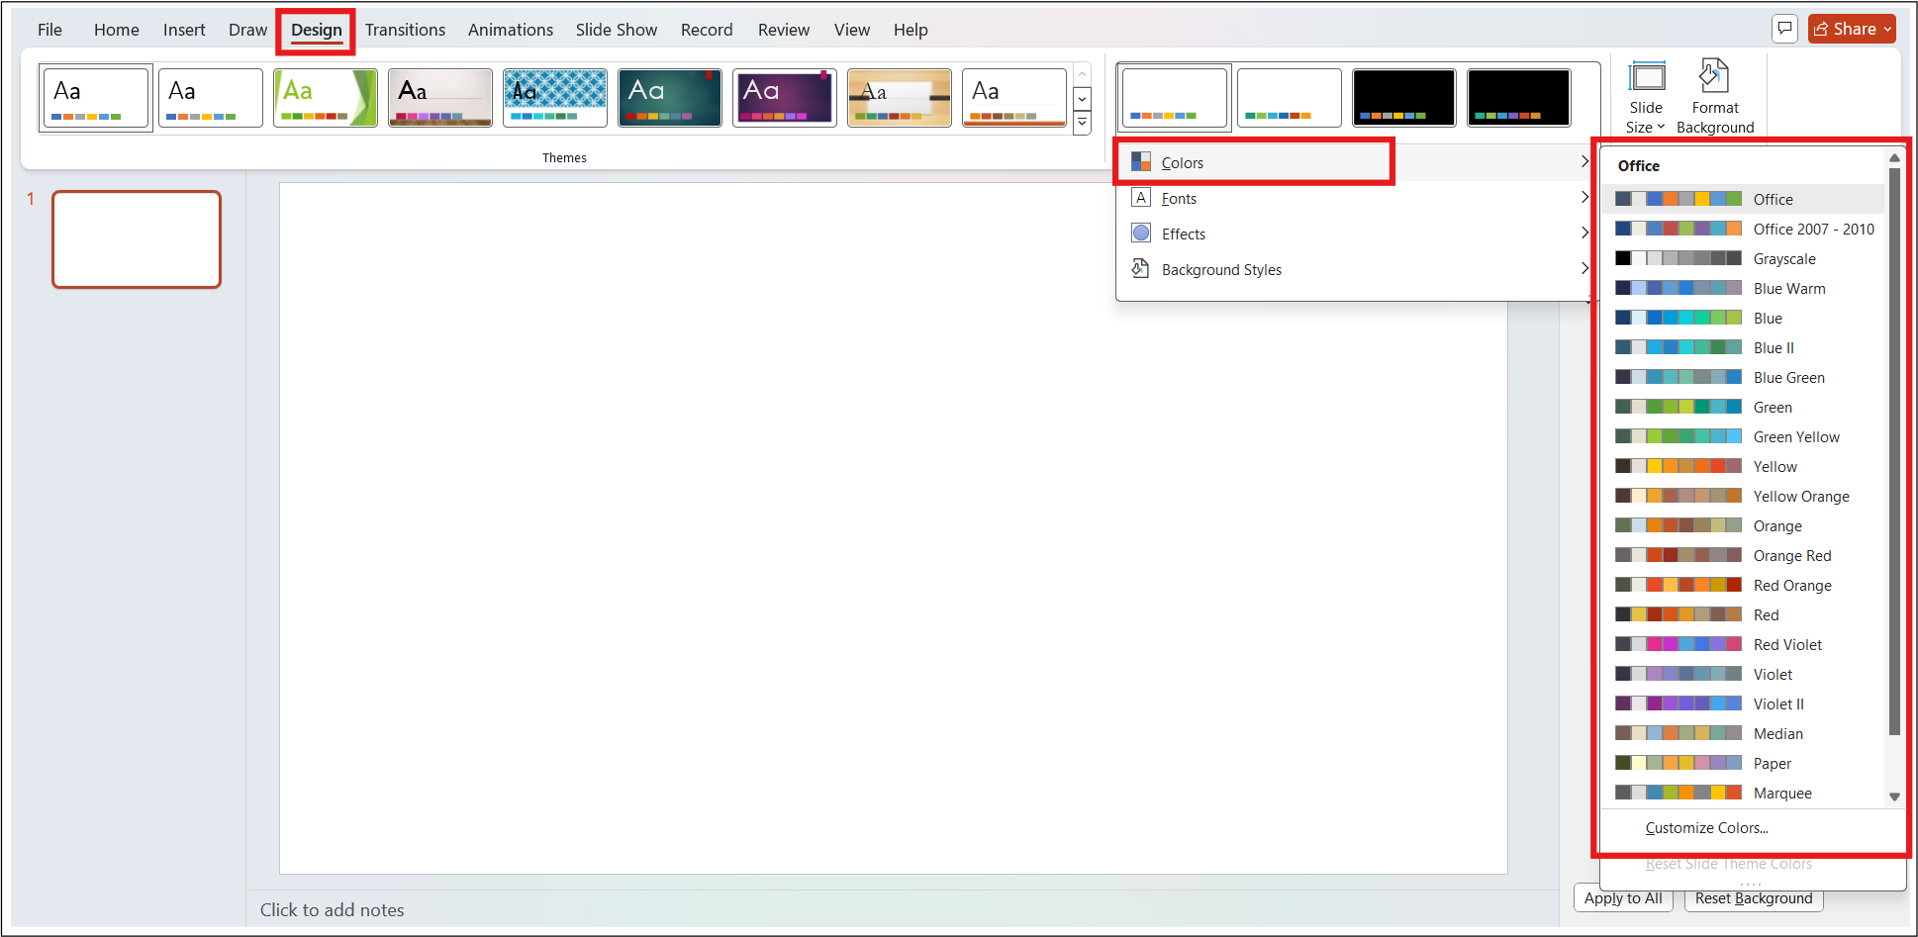This screenshot has height=937, width=1918.
Task: Select slide 1 thumbnail in the pane
Action: pyautogui.click(x=136, y=239)
